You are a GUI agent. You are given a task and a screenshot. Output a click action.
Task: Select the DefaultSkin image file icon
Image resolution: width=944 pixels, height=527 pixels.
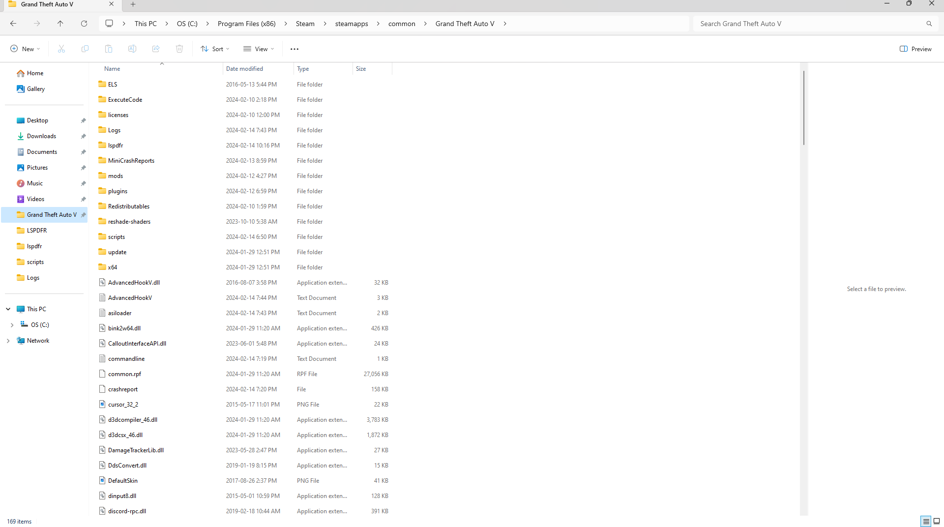click(x=102, y=480)
